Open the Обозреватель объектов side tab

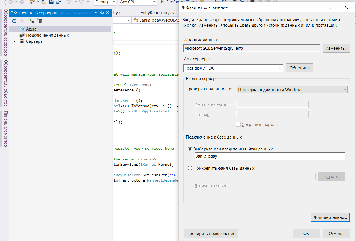(5, 83)
